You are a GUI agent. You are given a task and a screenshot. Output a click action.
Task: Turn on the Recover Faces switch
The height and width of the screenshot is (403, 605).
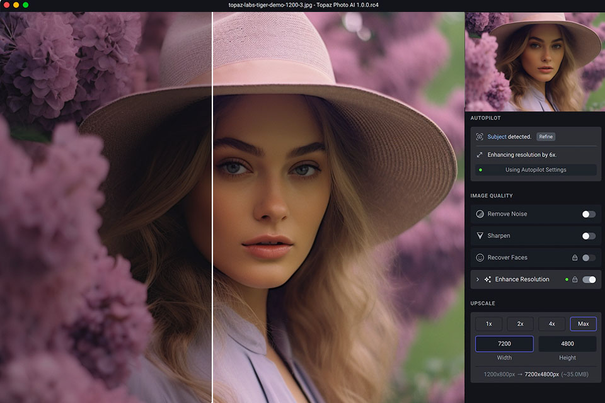[x=589, y=258]
